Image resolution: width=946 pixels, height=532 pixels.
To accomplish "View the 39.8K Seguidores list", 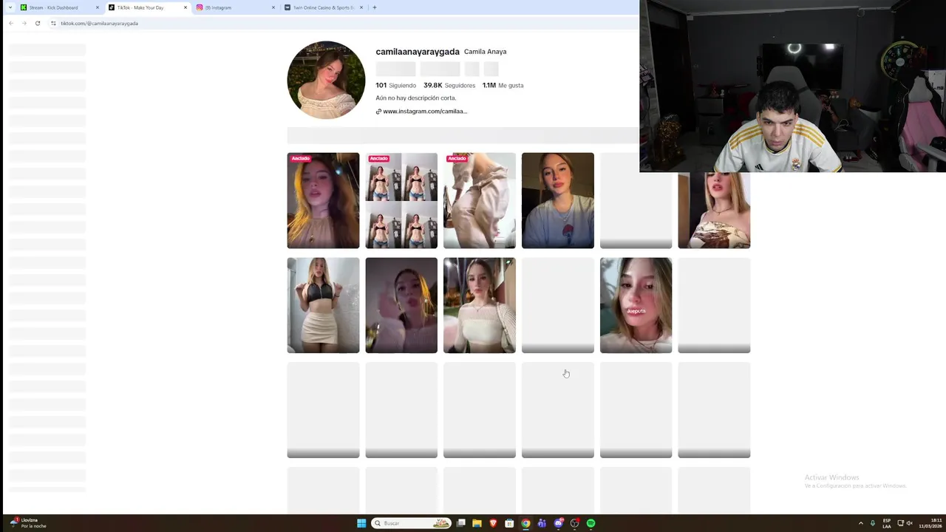I will (x=449, y=85).
